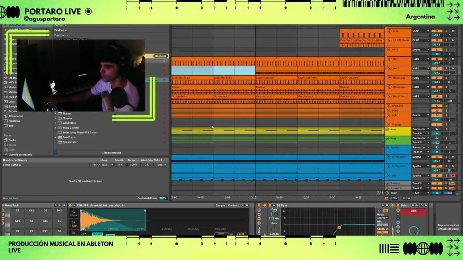Toggle the A delay Post button

click(452, 183)
